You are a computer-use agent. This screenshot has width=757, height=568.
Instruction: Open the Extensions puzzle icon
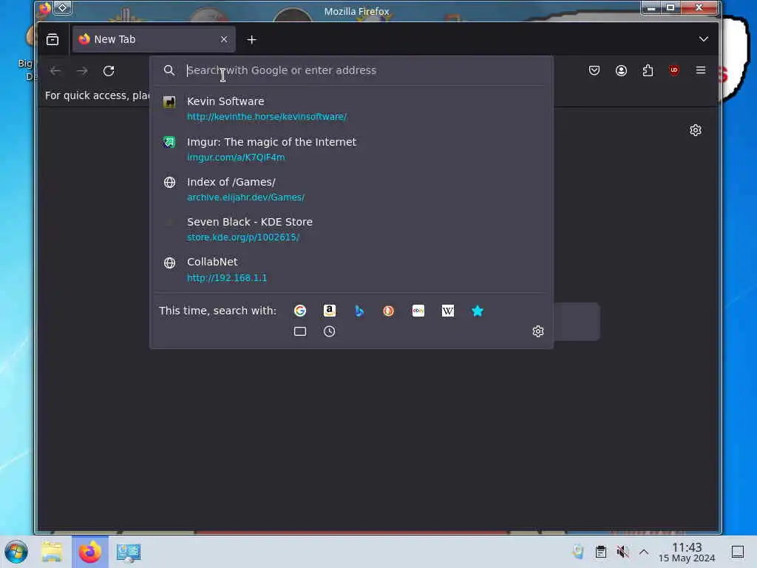point(648,70)
